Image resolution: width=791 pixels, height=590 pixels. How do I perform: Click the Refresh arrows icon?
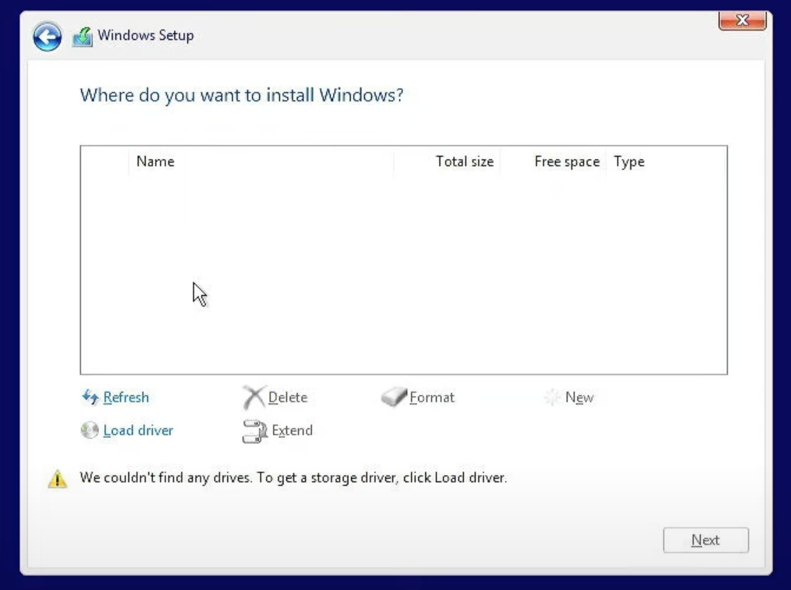point(90,397)
